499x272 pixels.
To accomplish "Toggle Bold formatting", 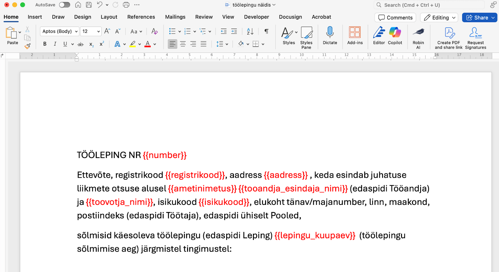I will click(45, 44).
